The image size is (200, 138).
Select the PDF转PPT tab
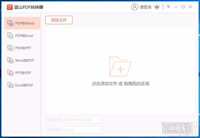pyautogui.click(x=22, y=48)
